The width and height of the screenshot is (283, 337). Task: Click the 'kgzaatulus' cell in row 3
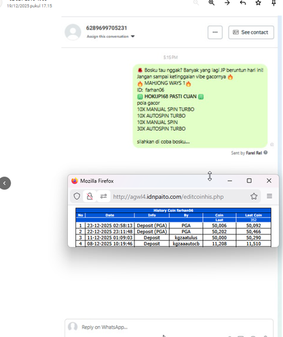[186, 237]
